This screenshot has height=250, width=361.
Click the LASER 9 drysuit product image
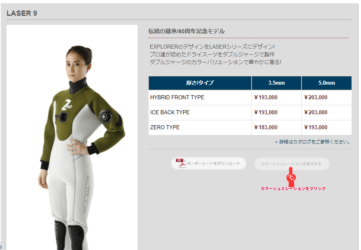(72, 137)
